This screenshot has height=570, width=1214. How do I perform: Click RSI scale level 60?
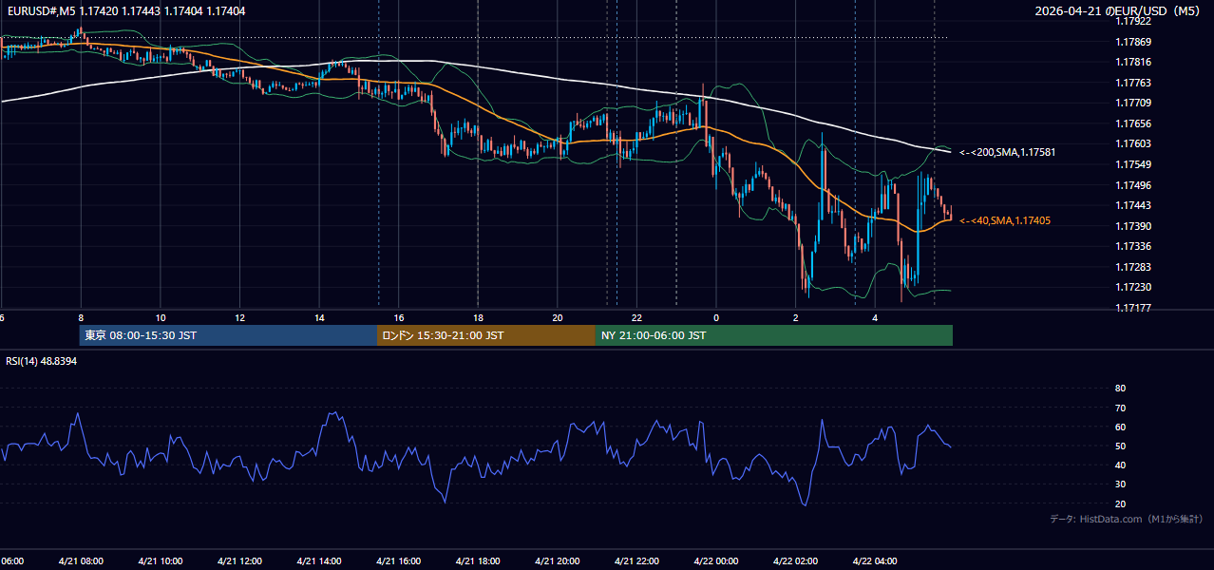click(x=1120, y=427)
